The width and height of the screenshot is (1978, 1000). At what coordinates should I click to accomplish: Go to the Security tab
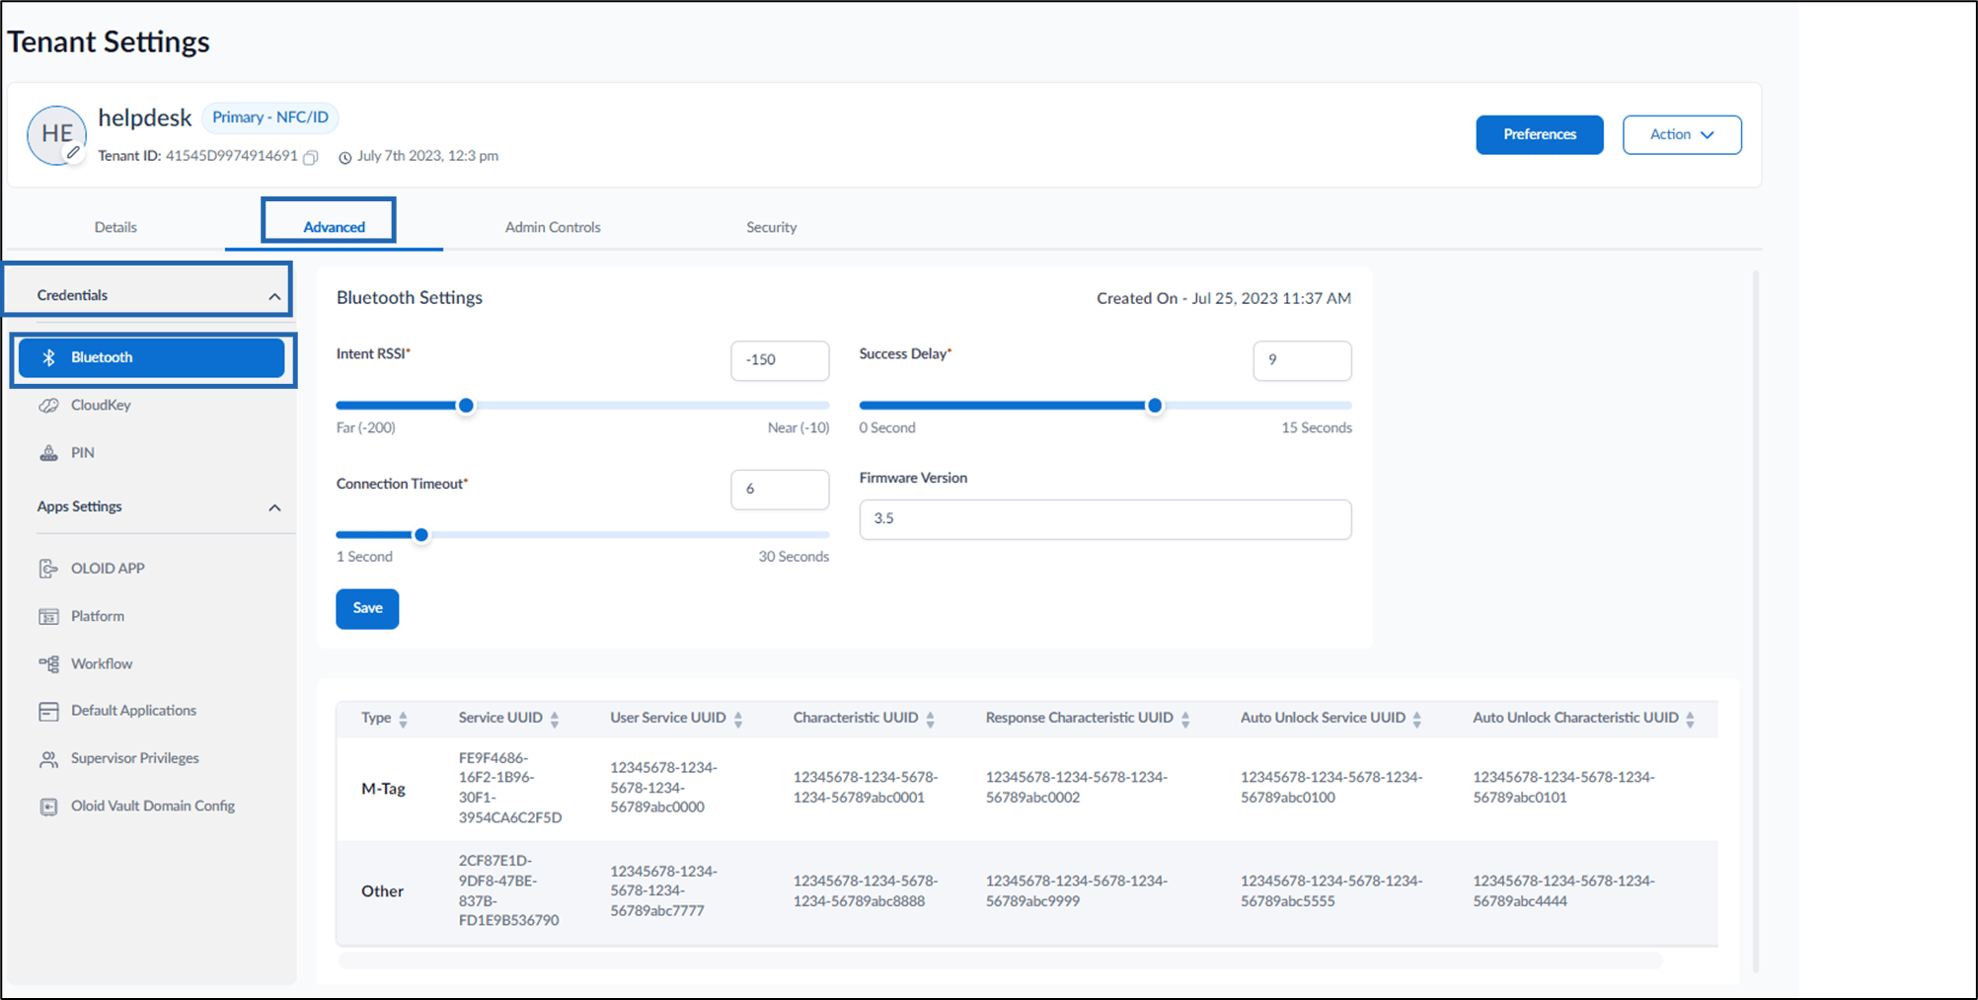pyautogui.click(x=771, y=227)
